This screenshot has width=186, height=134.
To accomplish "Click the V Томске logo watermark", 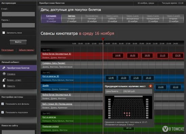I will (x=173, y=129).
